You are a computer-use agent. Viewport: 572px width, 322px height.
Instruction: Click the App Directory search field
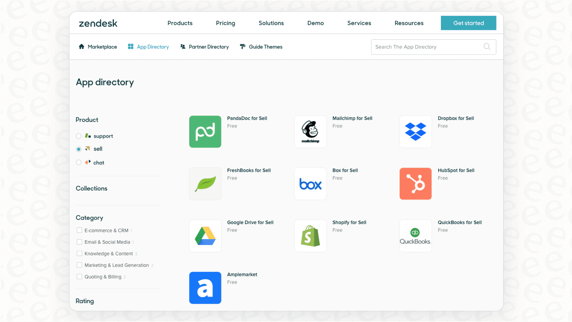coord(426,47)
